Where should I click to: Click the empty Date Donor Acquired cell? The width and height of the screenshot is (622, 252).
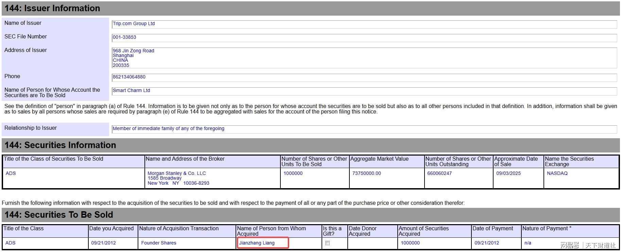(x=372, y=243)
